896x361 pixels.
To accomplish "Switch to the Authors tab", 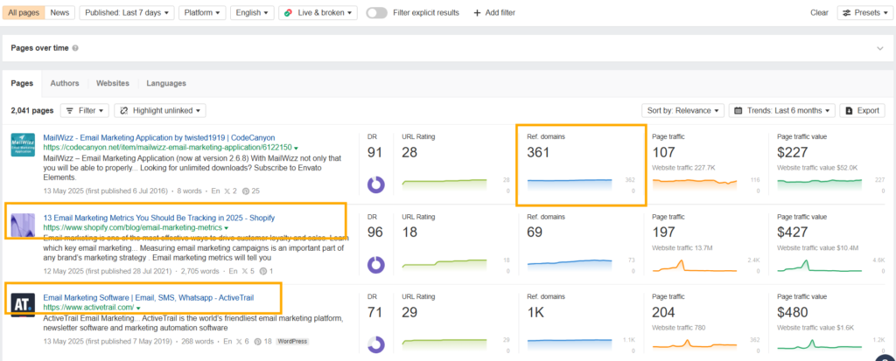I will [x=65, y=83].
